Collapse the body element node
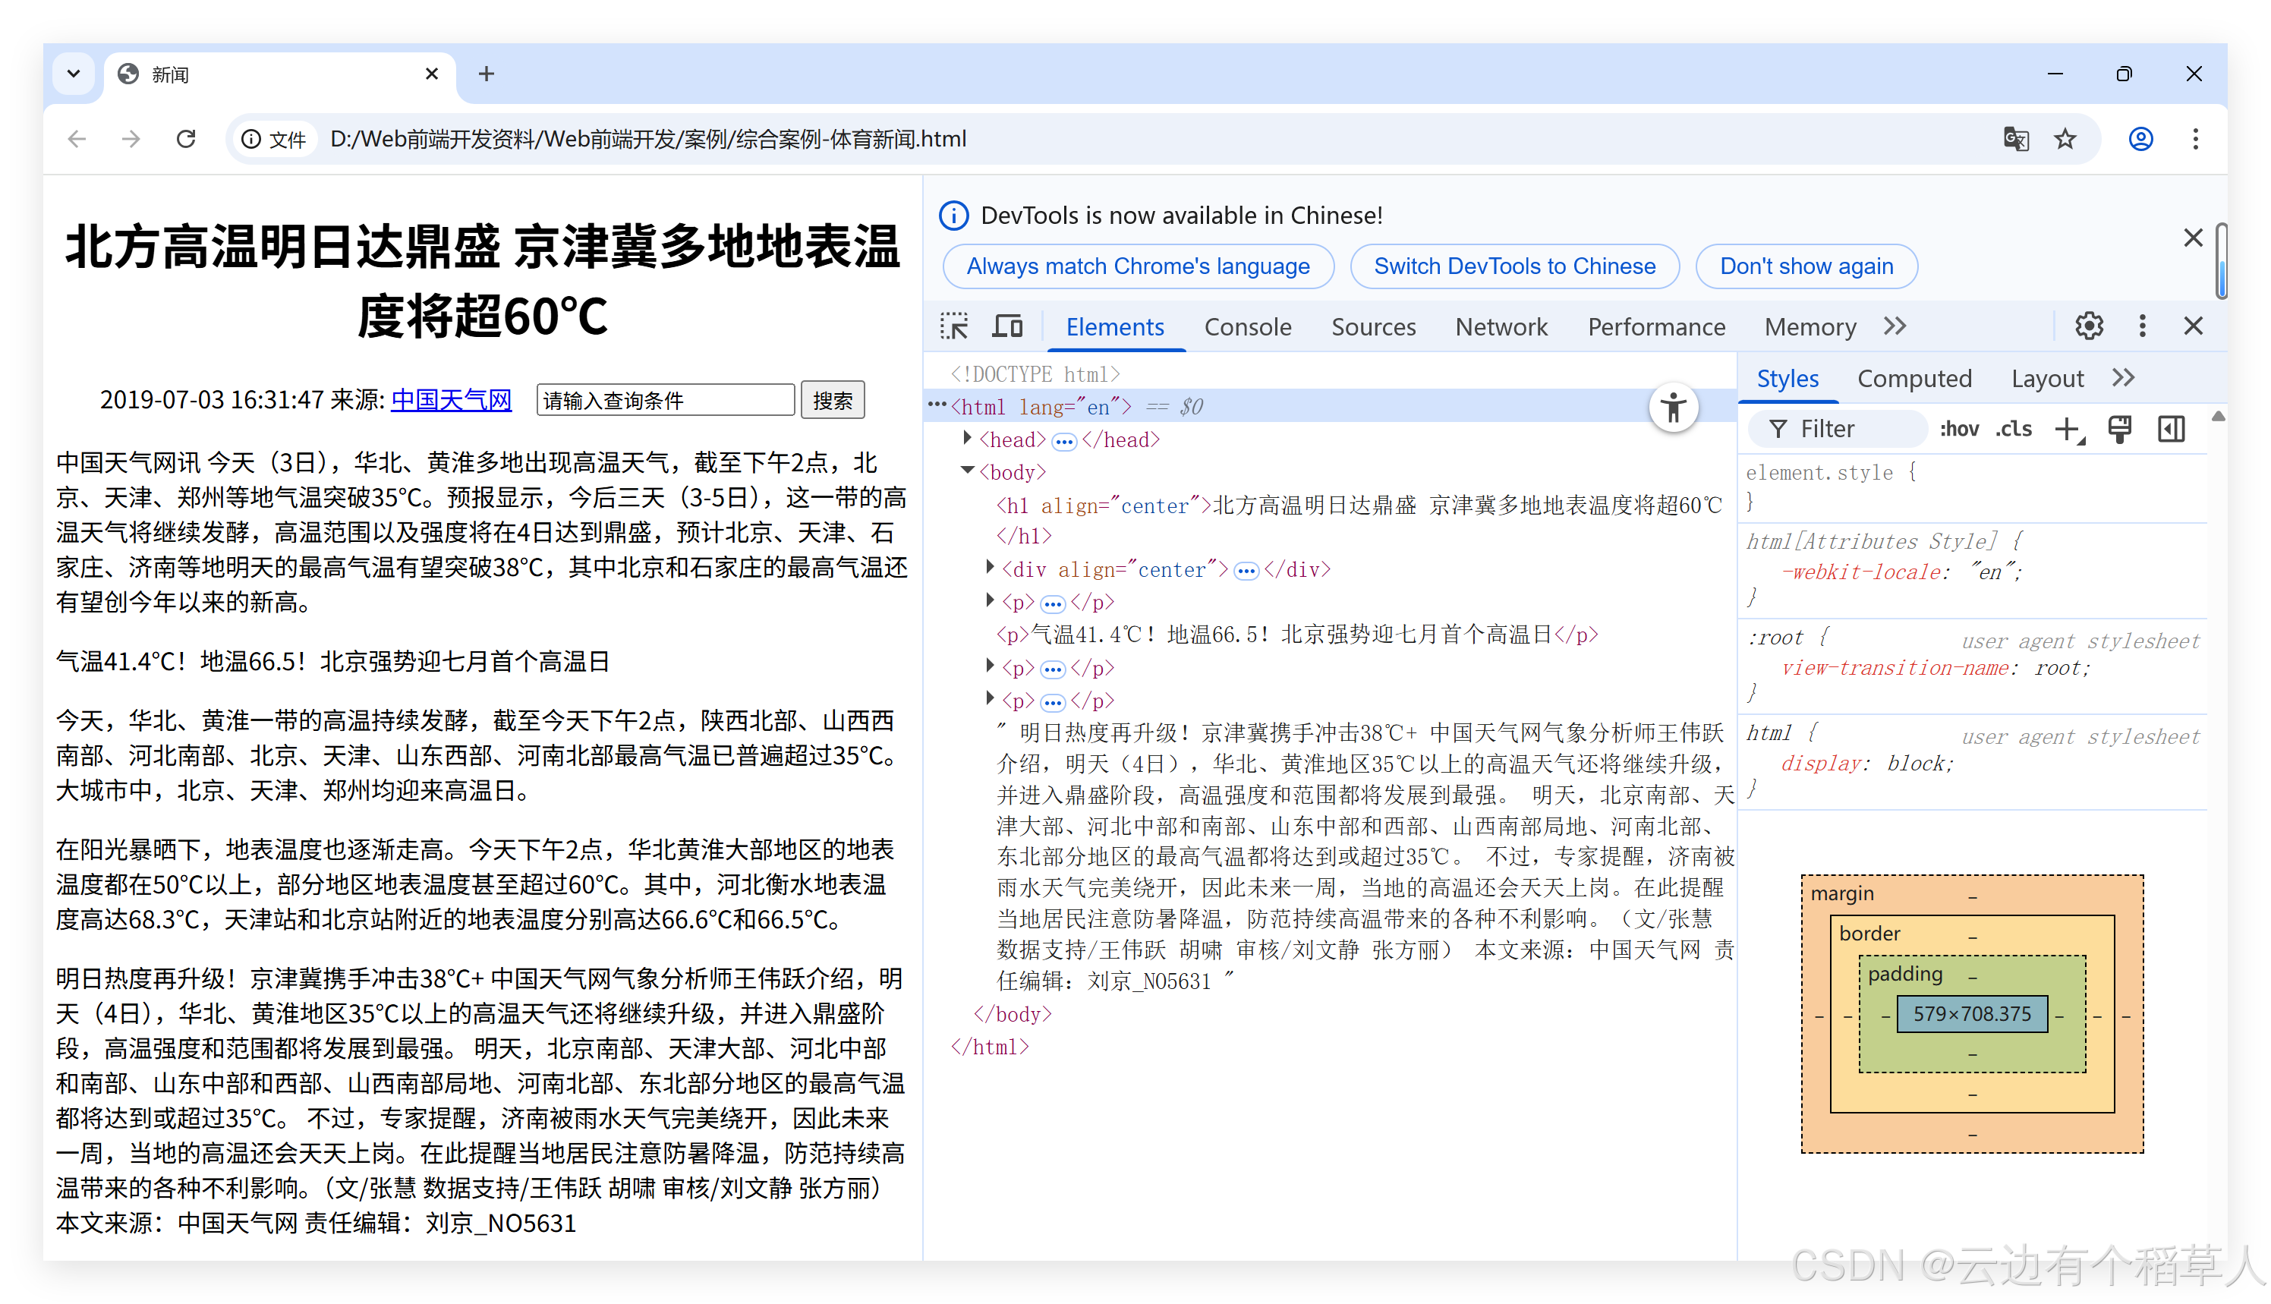This screenshot has height=1304, width=2271. [x=967, y=470]
